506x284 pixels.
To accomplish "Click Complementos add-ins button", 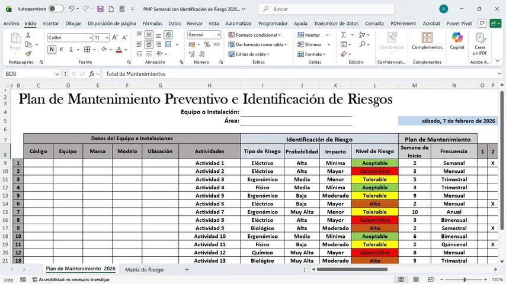I will coord(427,41).
